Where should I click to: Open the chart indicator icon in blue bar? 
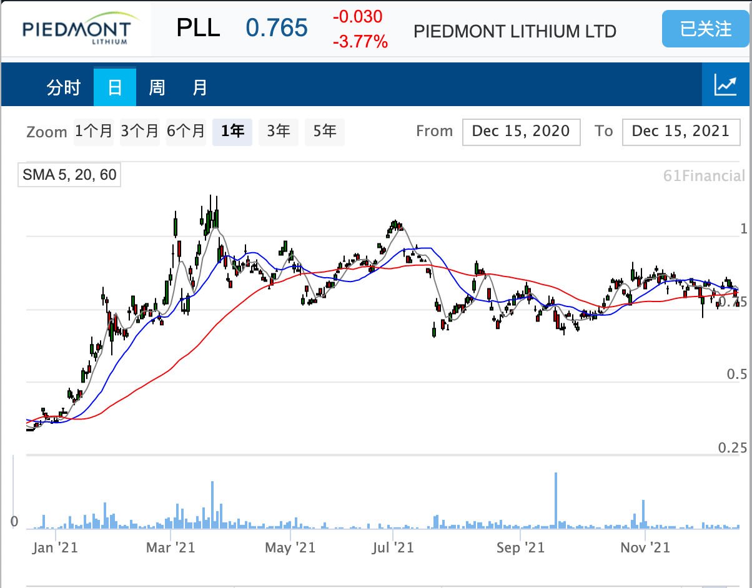click(725, 85)
